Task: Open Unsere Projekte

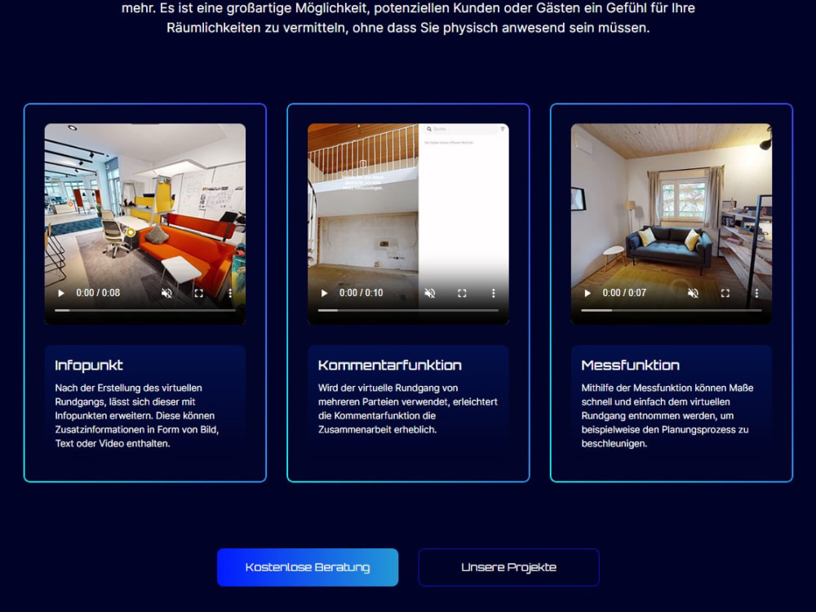Action: (508, 567)
